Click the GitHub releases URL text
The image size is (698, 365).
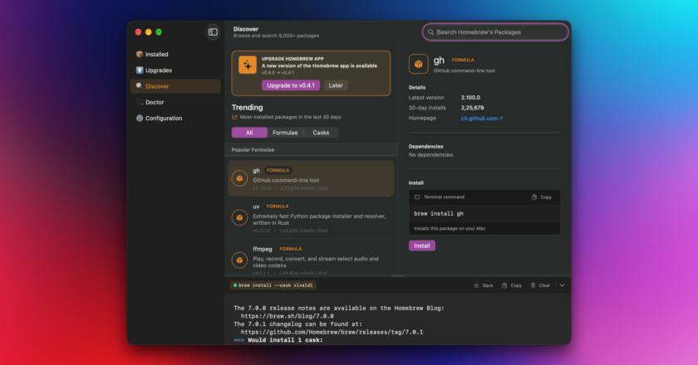coord(332,332)
